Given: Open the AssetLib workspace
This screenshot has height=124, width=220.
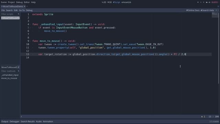Looking at the screenshot, I should tap(126, 2).
